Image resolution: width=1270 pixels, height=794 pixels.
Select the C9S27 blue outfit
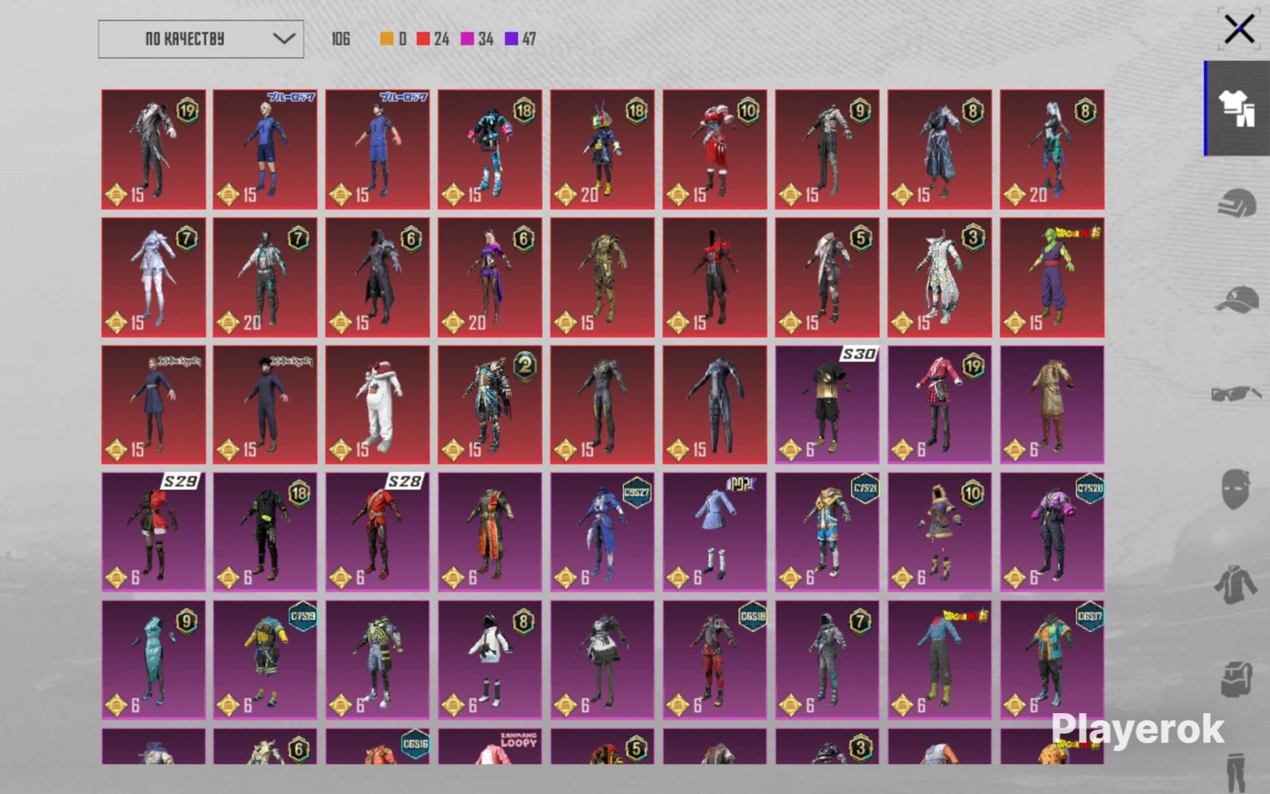point(602,532)
